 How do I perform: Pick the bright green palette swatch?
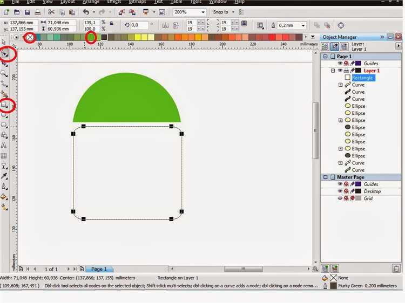(x=91, y=37)
